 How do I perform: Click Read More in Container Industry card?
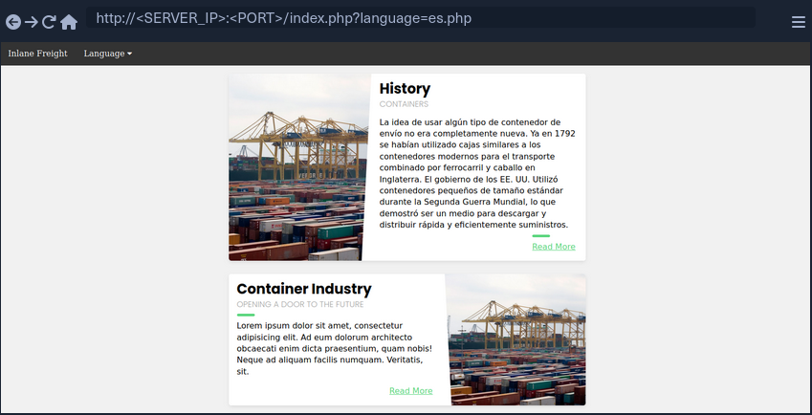point(410,391)
